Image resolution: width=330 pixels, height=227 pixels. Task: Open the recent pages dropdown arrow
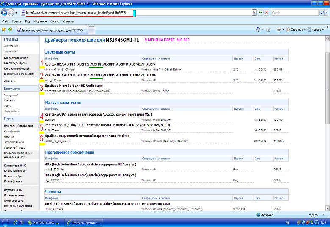(16, 13)
